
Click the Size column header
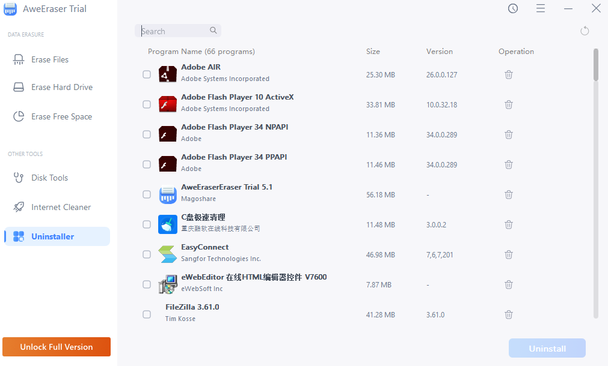[x=373, y=52]
